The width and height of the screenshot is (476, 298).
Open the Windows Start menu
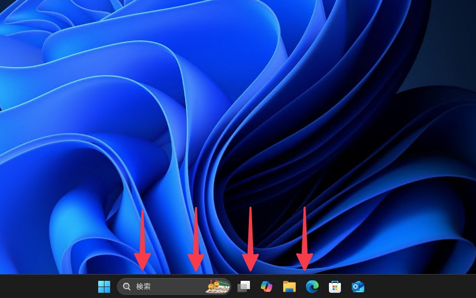(x=104, y=287)
